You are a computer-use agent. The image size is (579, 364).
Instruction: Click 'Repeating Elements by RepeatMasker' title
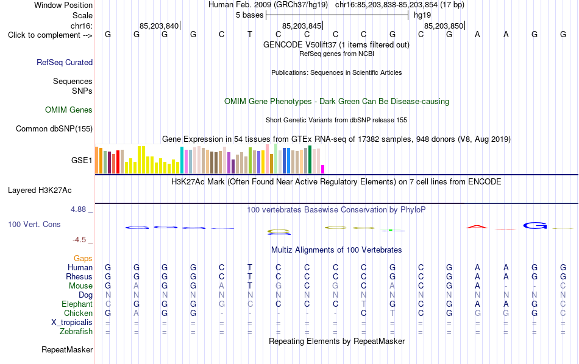(337, 341)
